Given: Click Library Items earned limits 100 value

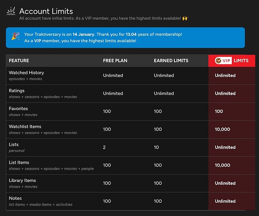Looking at the screenshot, I should point(158,183).
